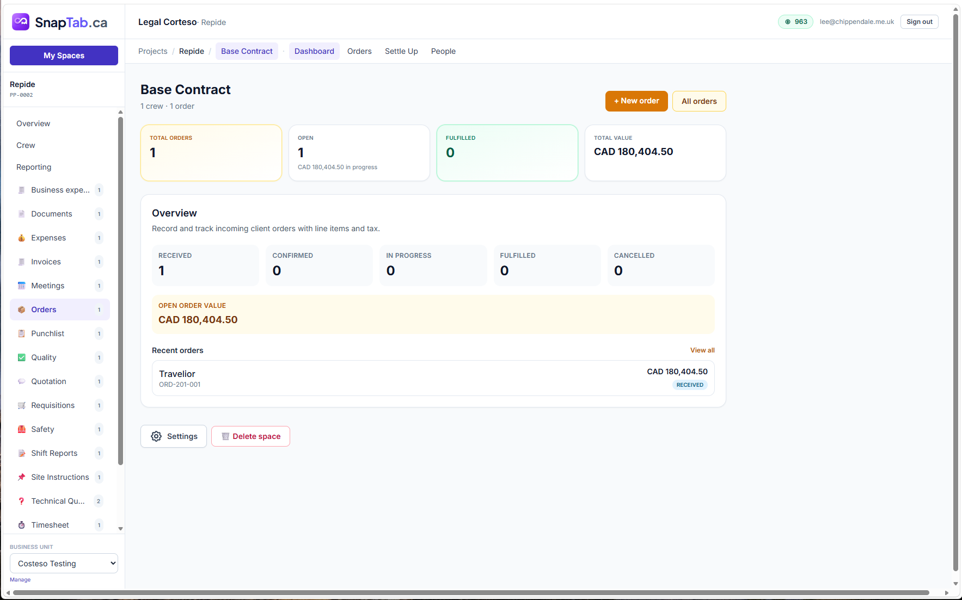Click the Documents sidebar icon
Viewport: 962px width, 600px height.
click(22, 214)
